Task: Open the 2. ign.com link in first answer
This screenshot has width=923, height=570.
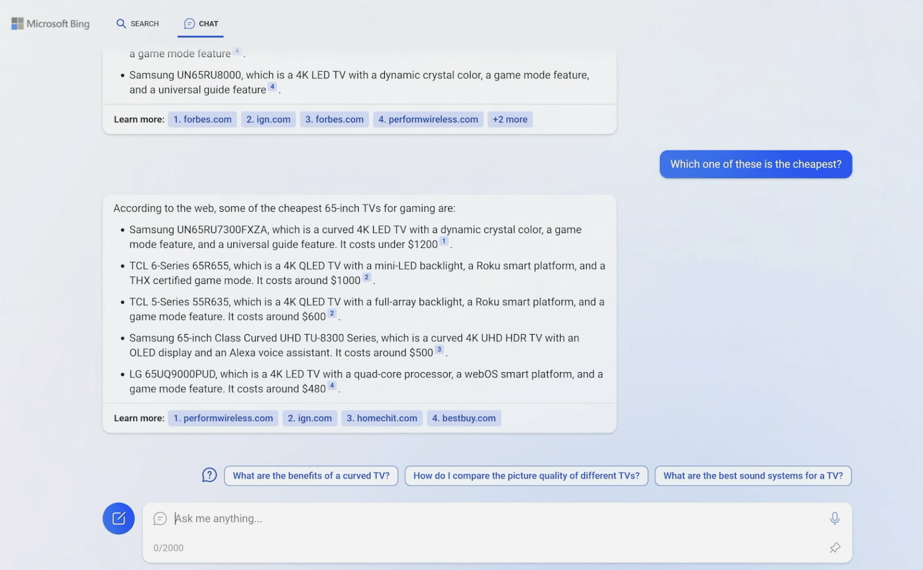Action: click(x=269, y=119)
